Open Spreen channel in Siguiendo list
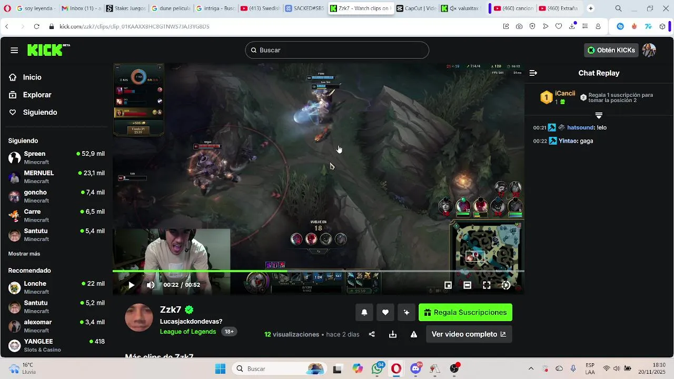 56,157
